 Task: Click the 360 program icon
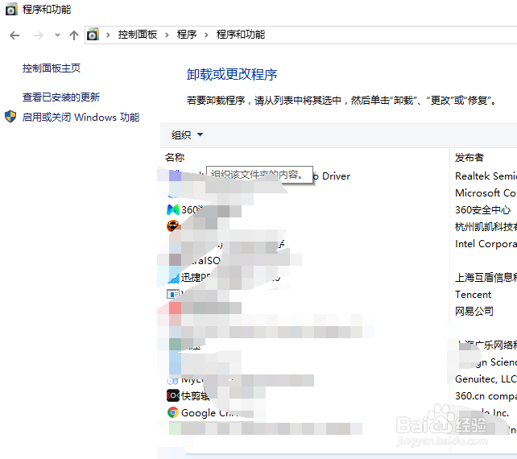tap(173, 209)
